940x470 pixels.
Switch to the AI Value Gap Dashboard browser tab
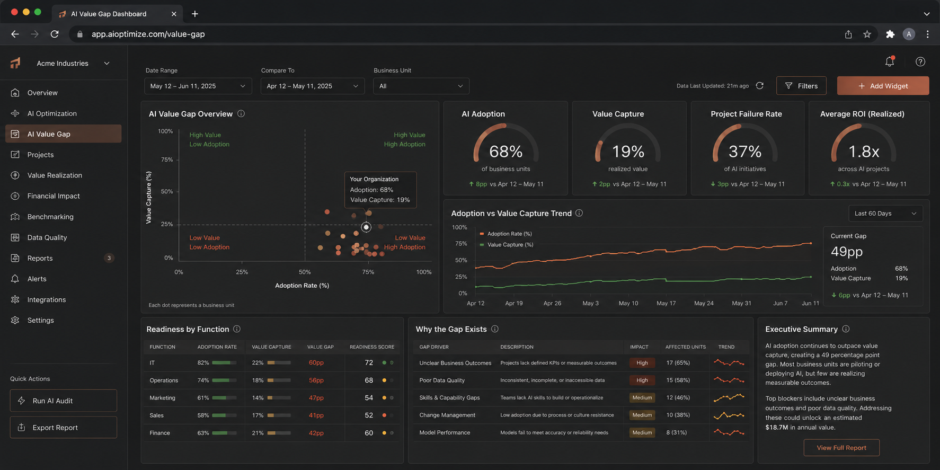pyautogui.click(x=117, y=14)
